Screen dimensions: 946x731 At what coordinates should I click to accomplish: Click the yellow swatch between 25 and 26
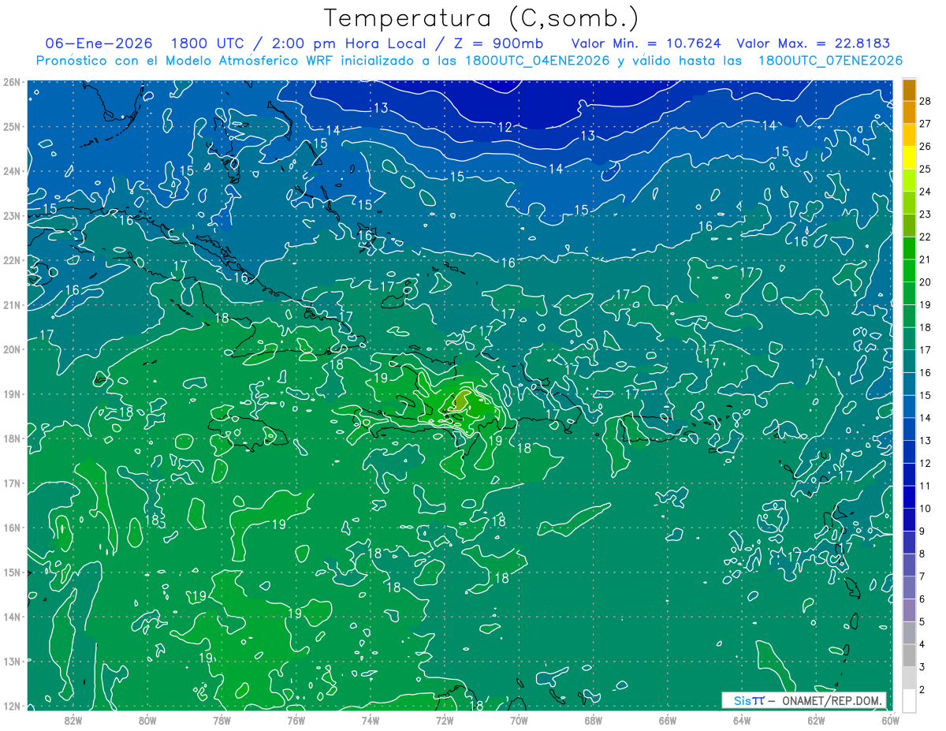point(909,158)
